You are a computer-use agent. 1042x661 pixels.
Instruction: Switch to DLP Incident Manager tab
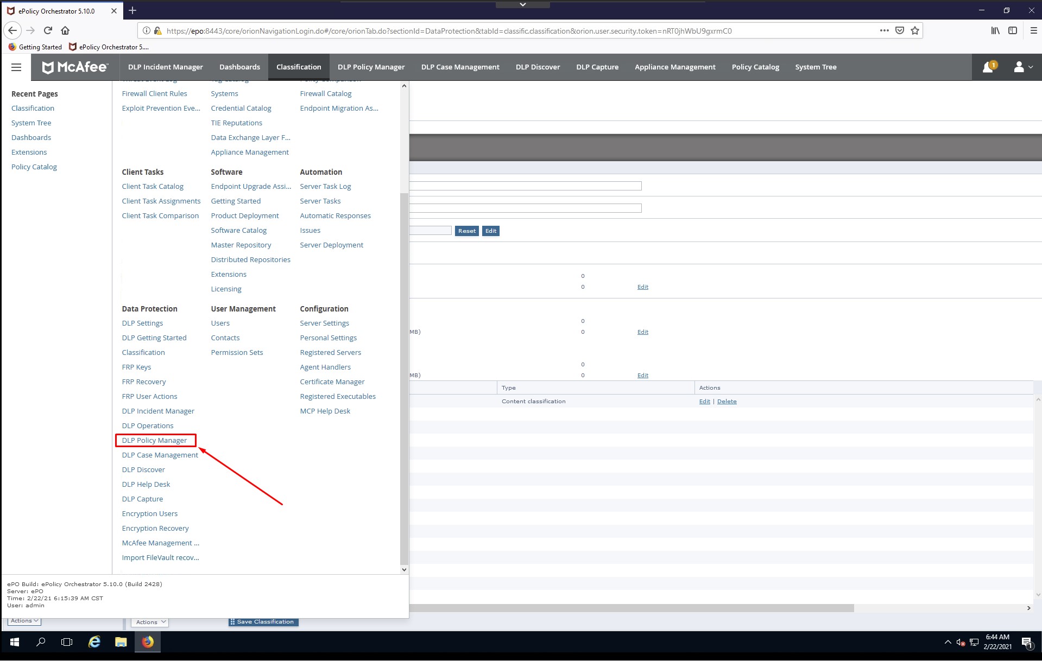[166, 67]
